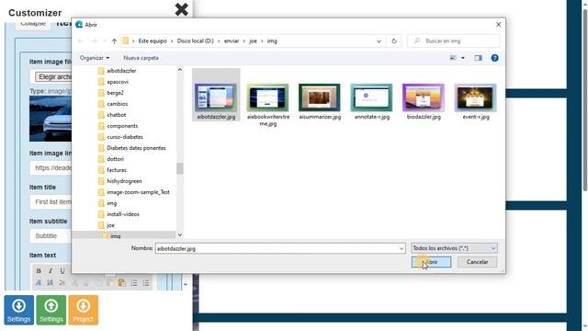
Task: Select the dottori folder in tree
Action: pyautogui.click(x=115, y=159)
